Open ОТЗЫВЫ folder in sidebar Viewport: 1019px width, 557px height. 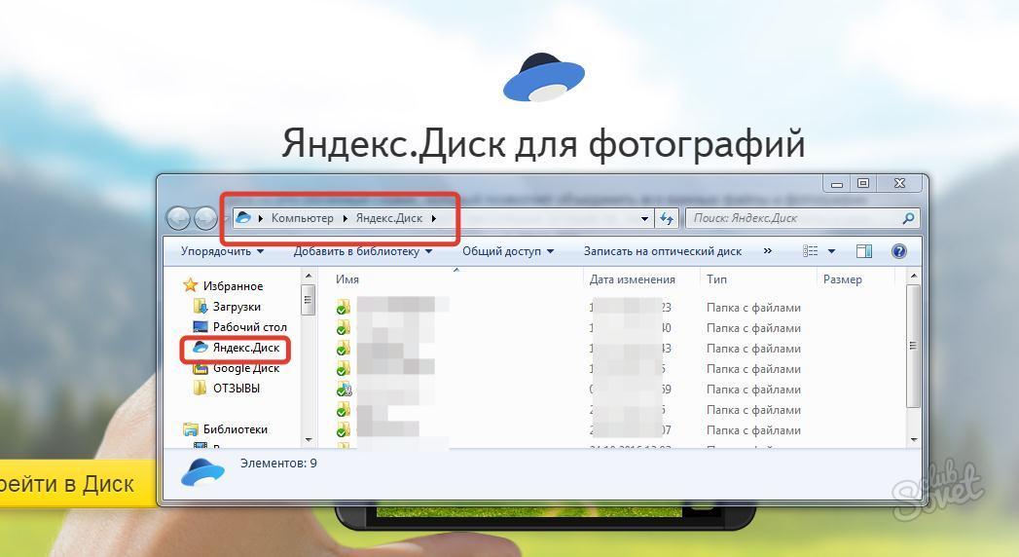(236, 389)
